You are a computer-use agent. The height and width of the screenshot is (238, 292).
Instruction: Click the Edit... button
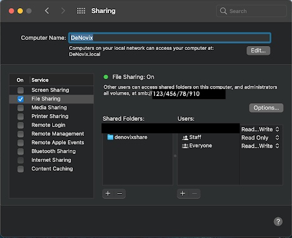pyautogui.click(x=258, y=50)
